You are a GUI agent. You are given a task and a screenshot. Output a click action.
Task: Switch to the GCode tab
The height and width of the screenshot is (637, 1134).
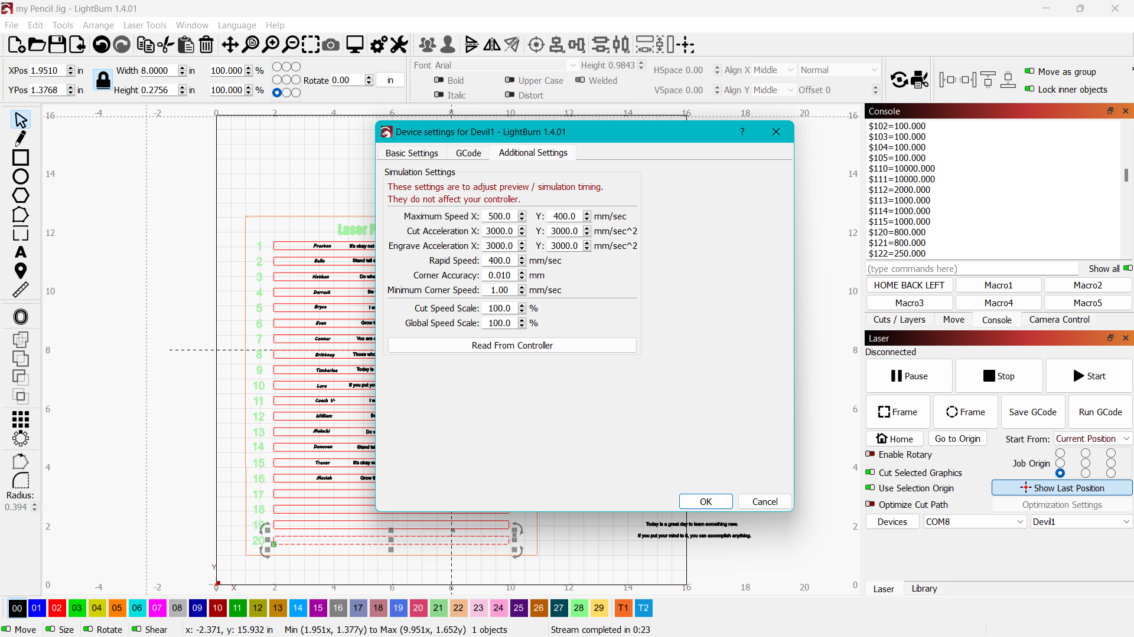point(468,153)
